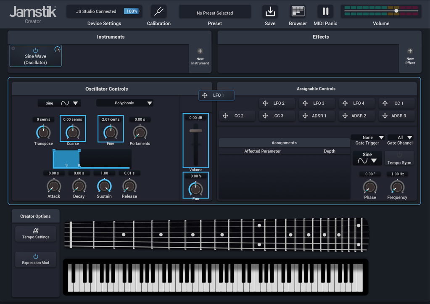Viewport: 430px width, 304px height.
Task: Open the Calibration tuning fork icon
Action: tap(159, 11)
